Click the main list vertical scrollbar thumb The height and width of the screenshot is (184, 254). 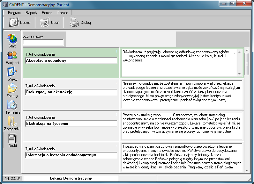coord(247,64)
